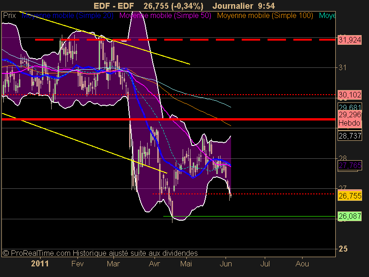Select the 28,737 price label
Screen dimensions: 369x277
tap(350, 136)
